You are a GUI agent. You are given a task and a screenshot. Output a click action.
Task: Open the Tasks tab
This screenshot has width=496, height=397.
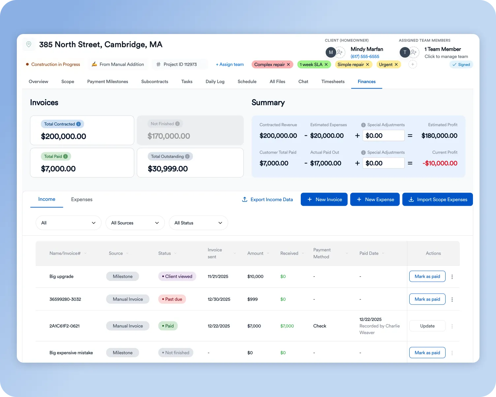pos(187,82)
